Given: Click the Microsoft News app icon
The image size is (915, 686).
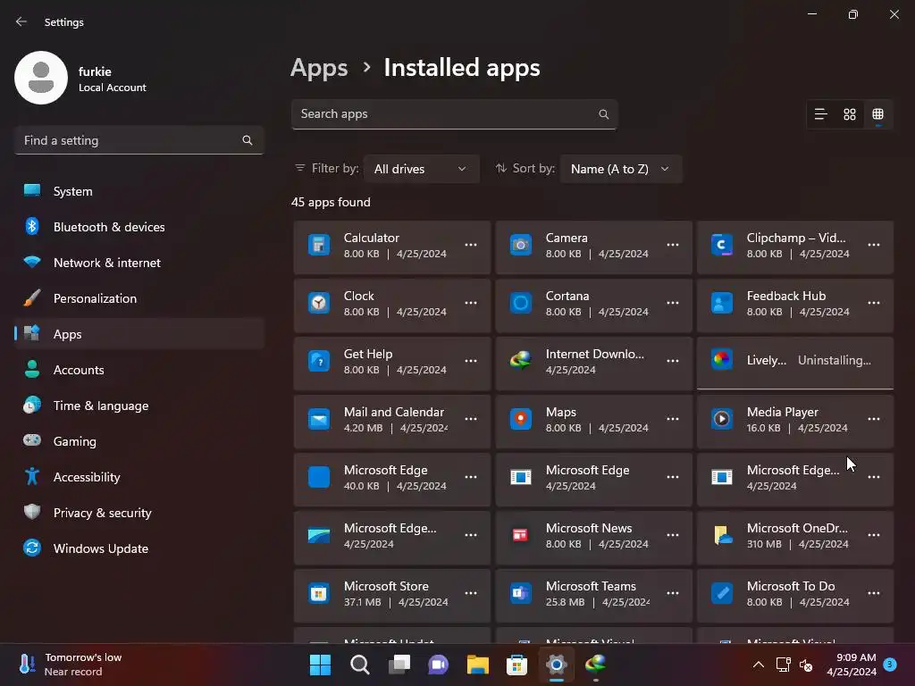Looking at the screenshot, I should click(521, 535).
